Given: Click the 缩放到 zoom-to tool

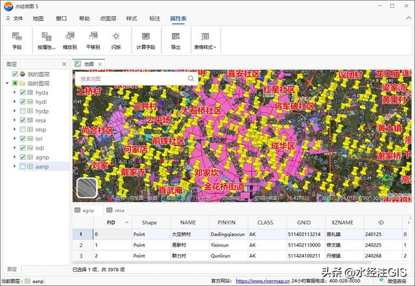Looking at the screenshot, I should 69,40.
